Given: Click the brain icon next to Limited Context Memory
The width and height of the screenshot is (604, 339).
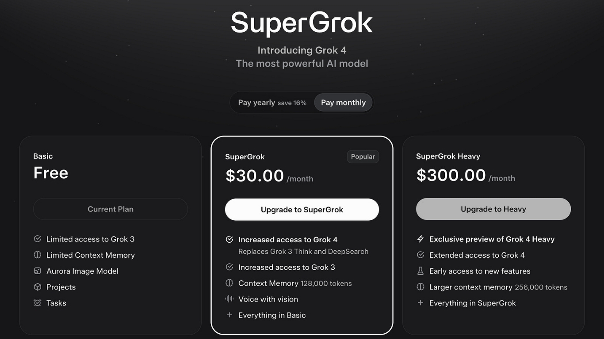Looking at the screenshot, I should tap(38, 255).
